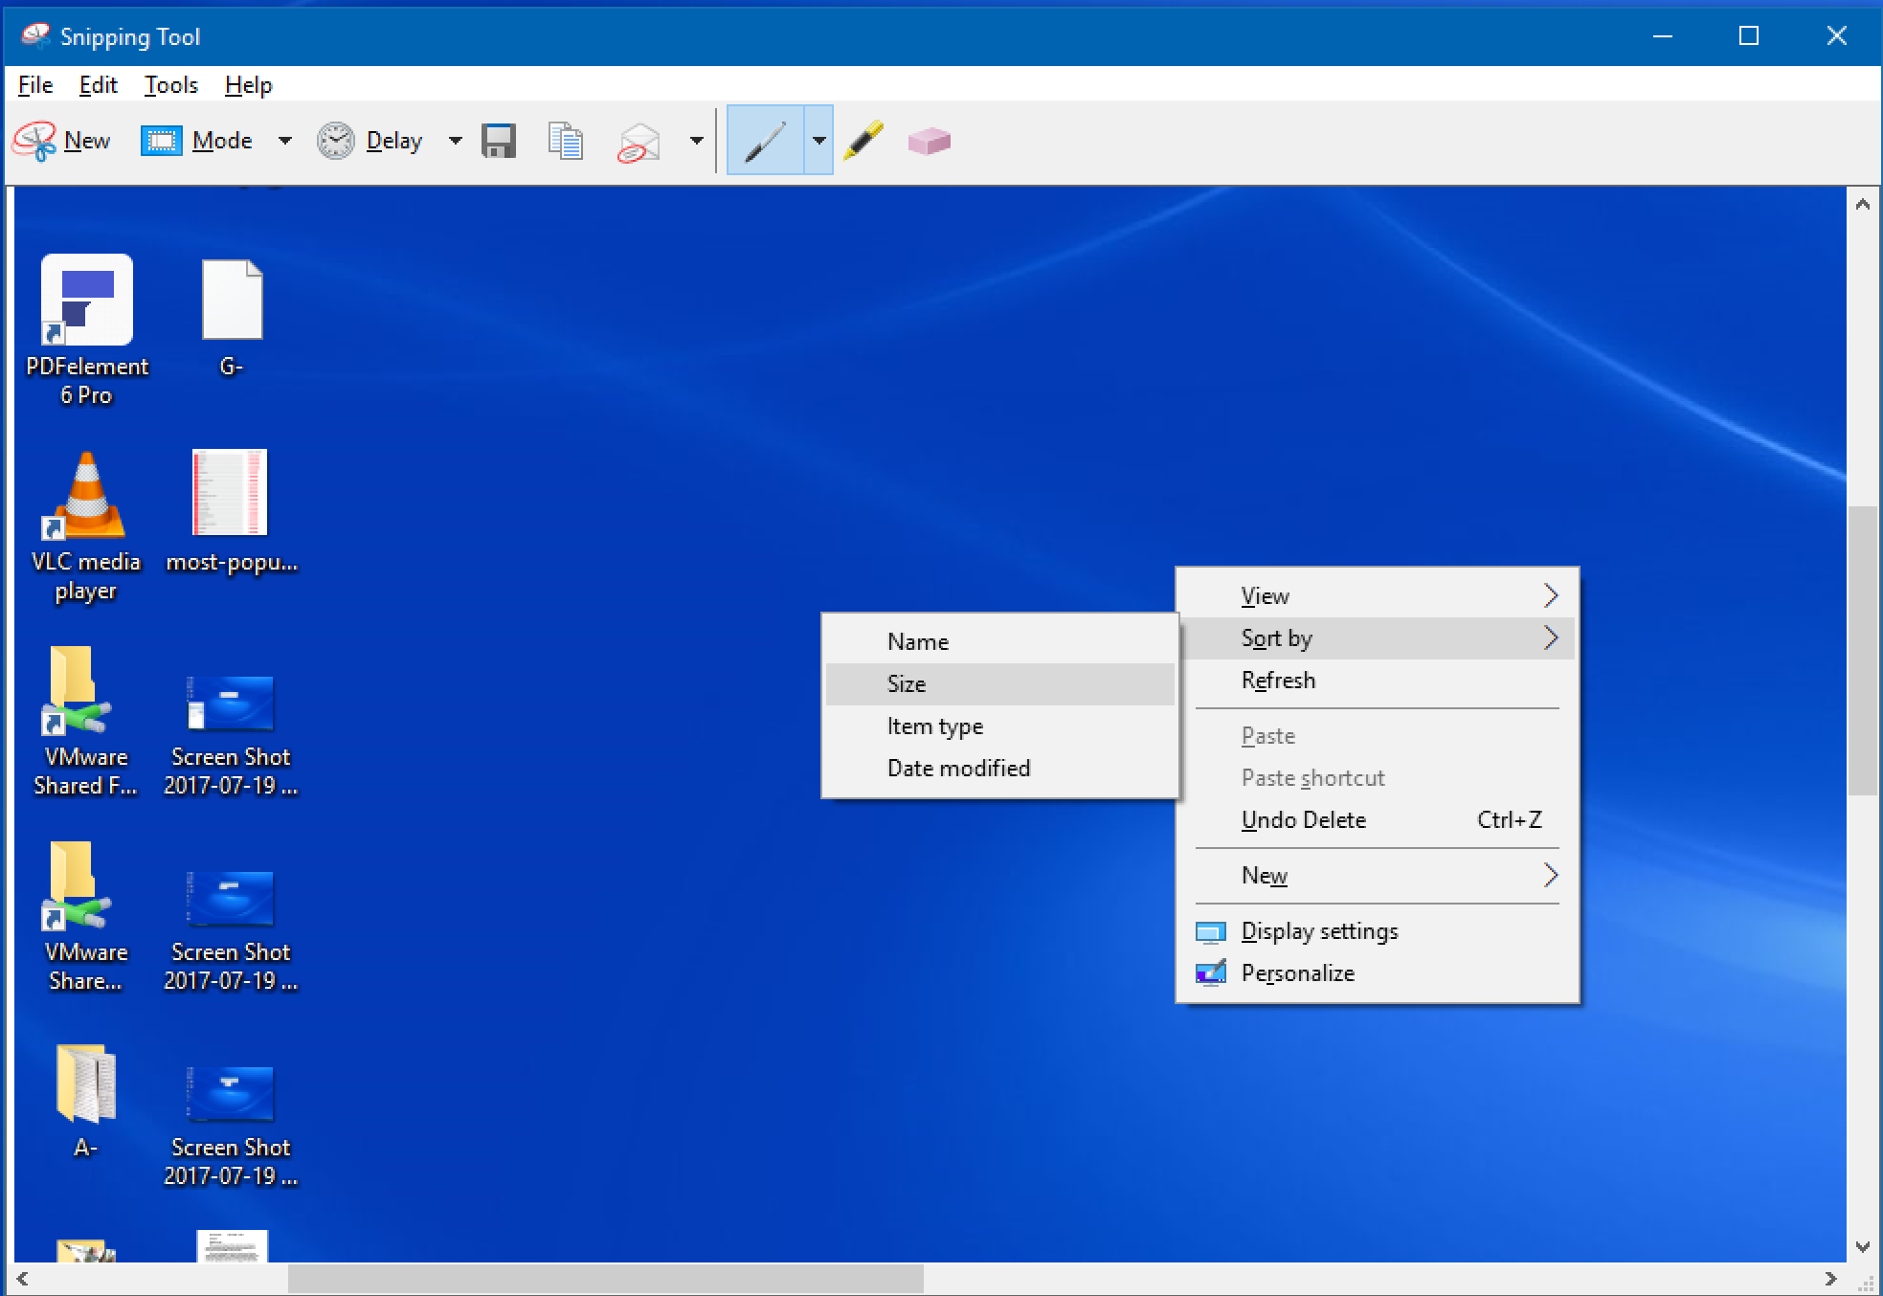Expand the View submenu
The height and width of the screenshot is (1296, 1883).
pyautogui.click(x=1266, y=594)
